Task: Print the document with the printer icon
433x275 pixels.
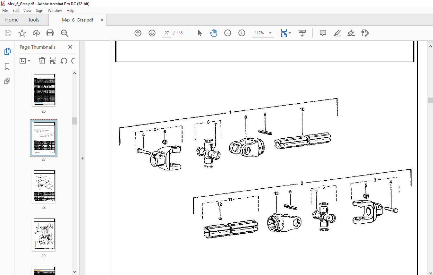Action: 50,33
